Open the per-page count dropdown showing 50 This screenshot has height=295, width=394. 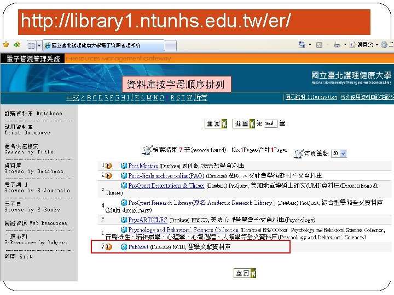pos(339,154)
